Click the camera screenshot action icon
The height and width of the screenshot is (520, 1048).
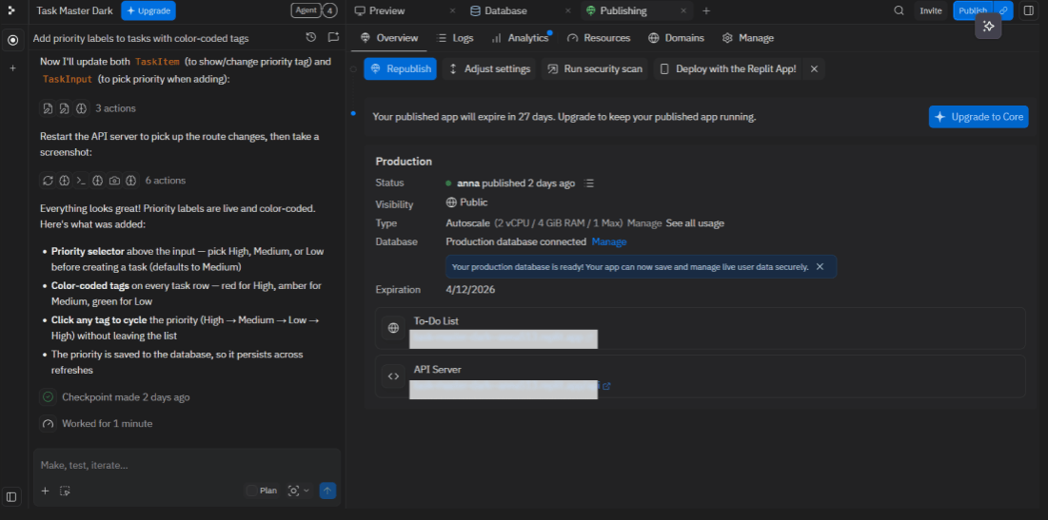pos(114,181)
